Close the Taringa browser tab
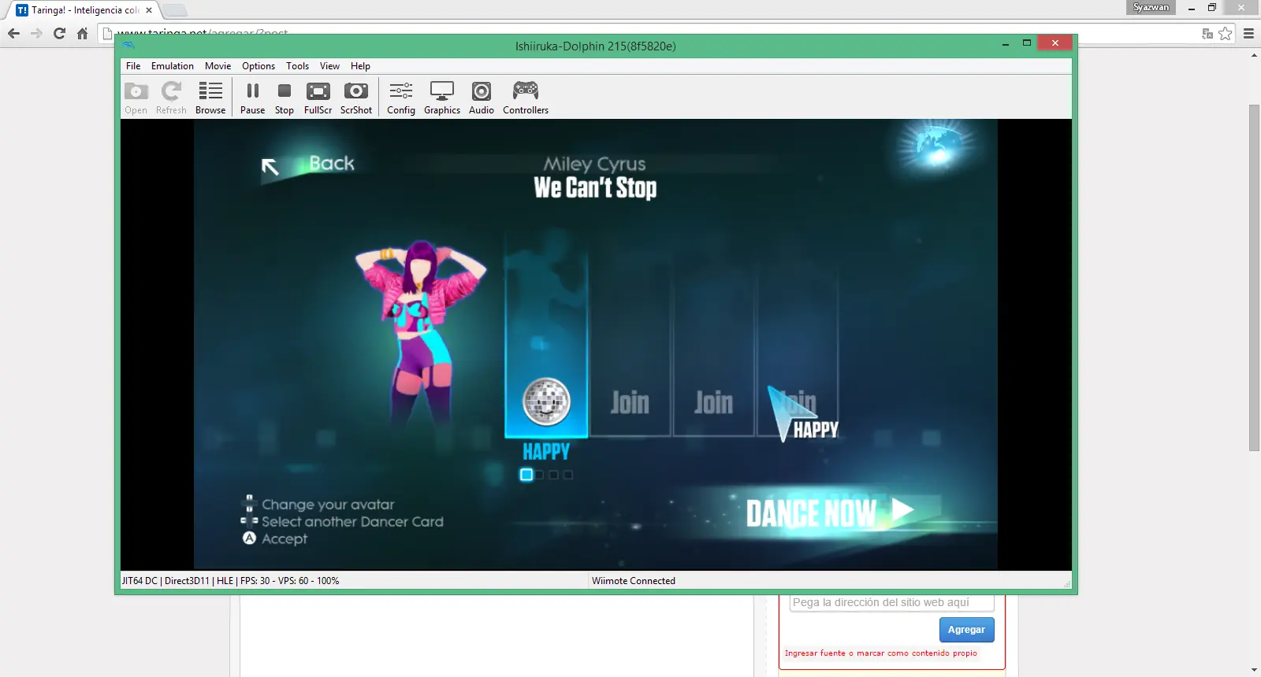 click(149, 10)
